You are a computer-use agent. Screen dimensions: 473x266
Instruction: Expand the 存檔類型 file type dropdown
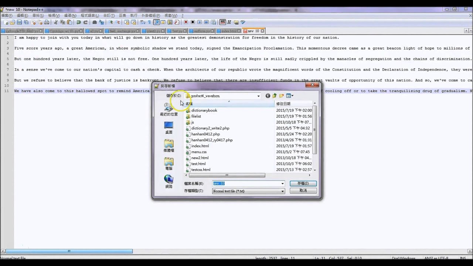tap(282, 191)
